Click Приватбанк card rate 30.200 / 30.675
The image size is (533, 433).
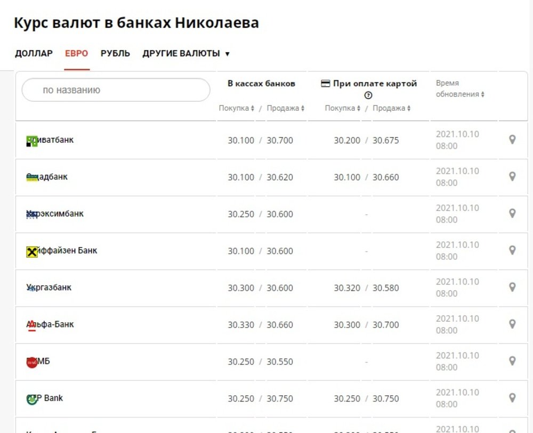(367, 140)
